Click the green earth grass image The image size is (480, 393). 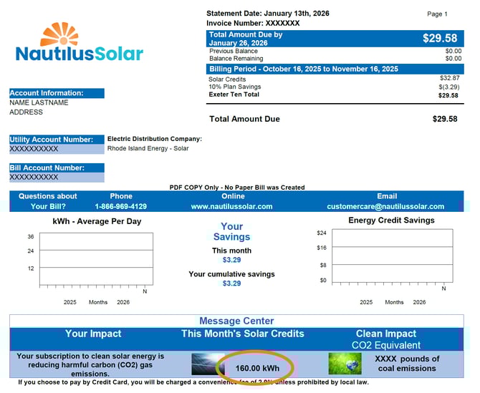coord(345,364)
